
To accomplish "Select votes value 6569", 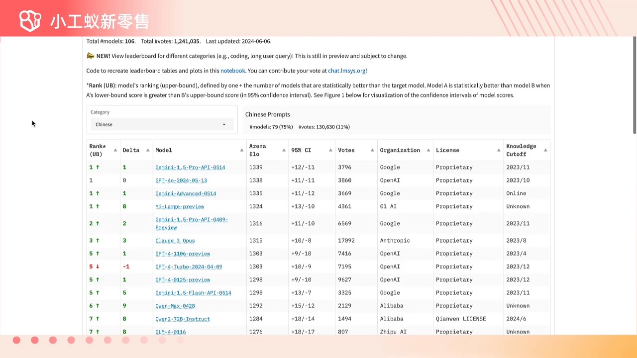I will [344, 224].
